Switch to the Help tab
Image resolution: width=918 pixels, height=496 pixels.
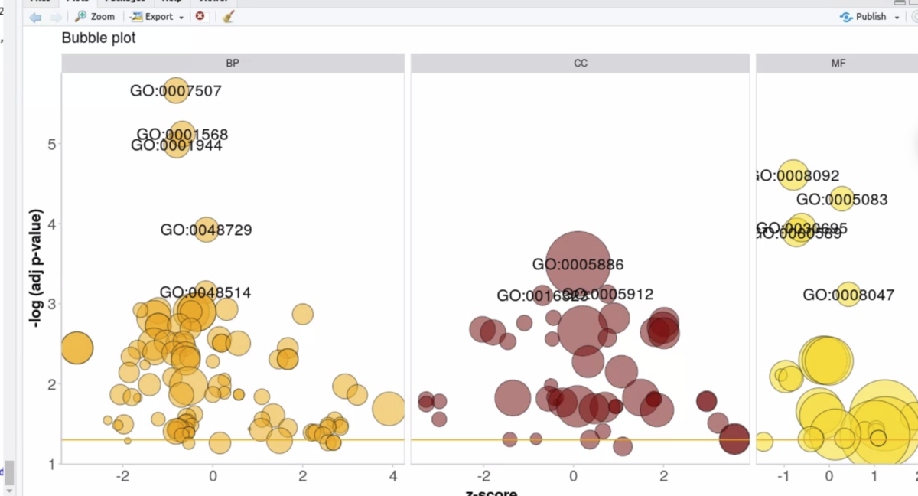170,2
